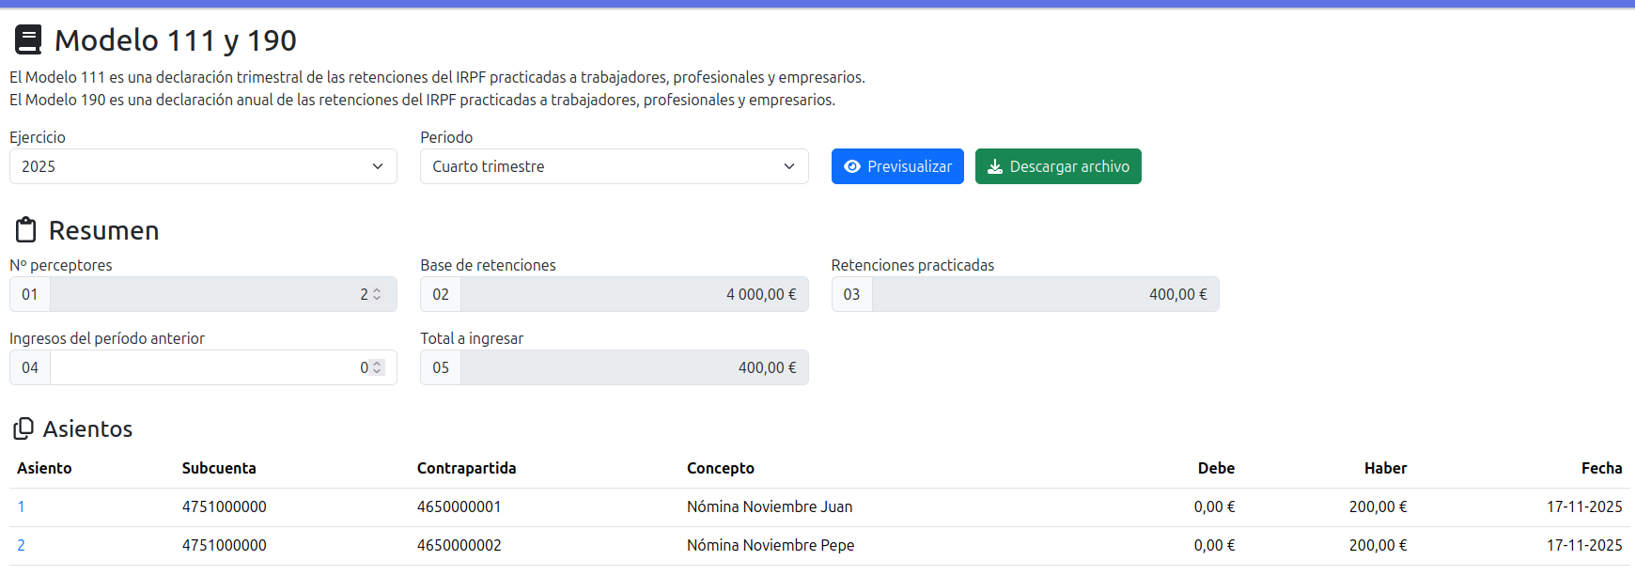Click the clipboard icon next to Resumen

26,230
